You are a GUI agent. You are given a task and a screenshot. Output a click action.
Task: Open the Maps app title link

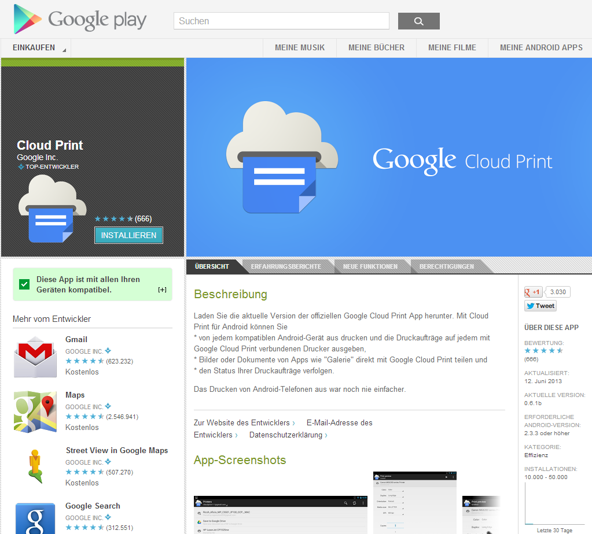(x=75, y=395)
